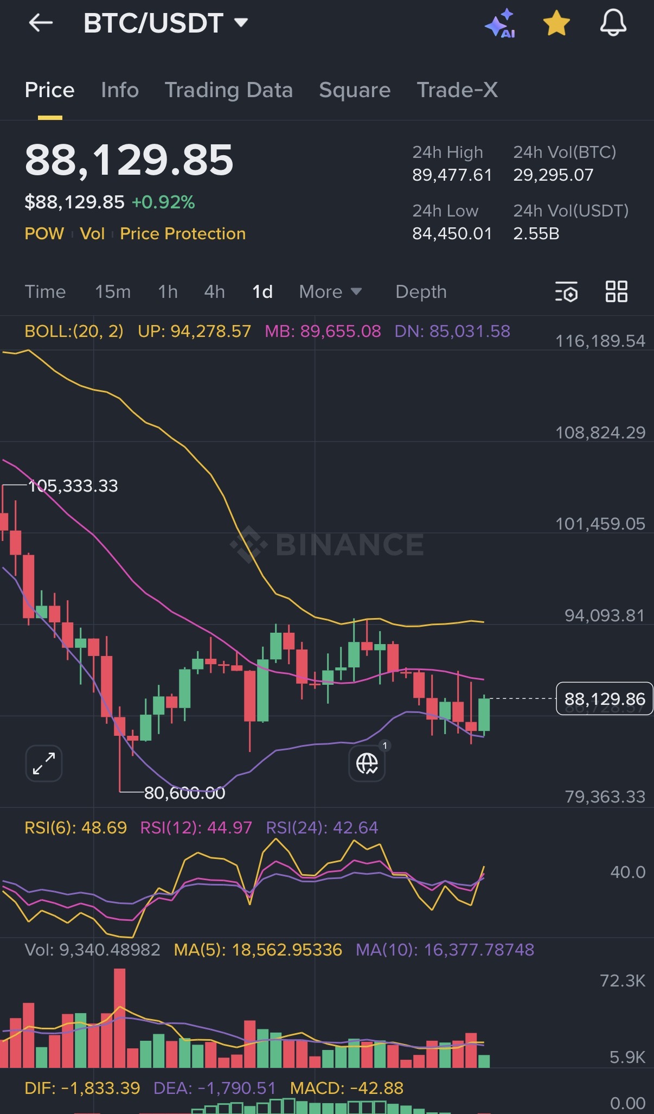Open the Square tab
654x1114 pixels.
point(355,90)
